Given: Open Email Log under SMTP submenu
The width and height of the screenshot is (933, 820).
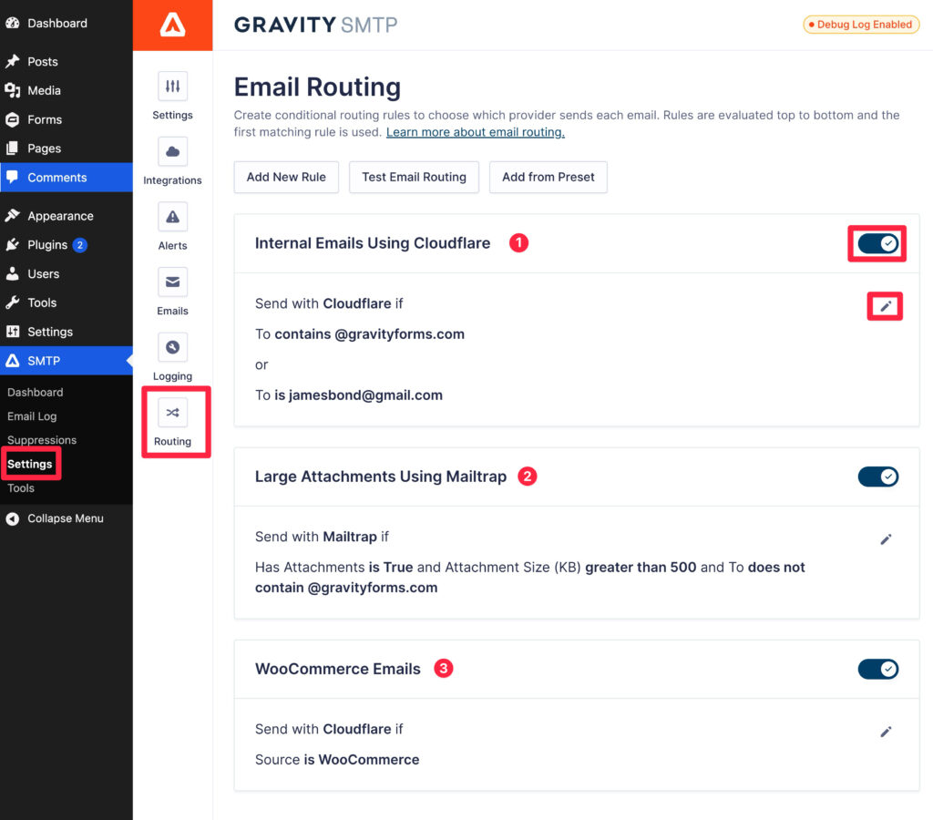Looking at the screenshot, I should pyautogui.click(x=32, y=416).
